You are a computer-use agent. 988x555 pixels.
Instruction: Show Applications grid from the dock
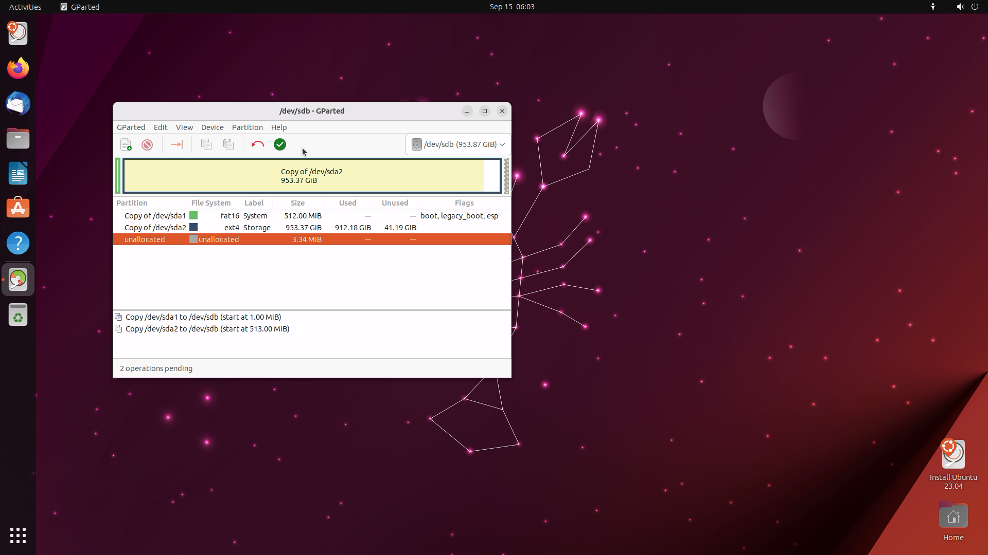pyautogui.click(x=18, y=535)
